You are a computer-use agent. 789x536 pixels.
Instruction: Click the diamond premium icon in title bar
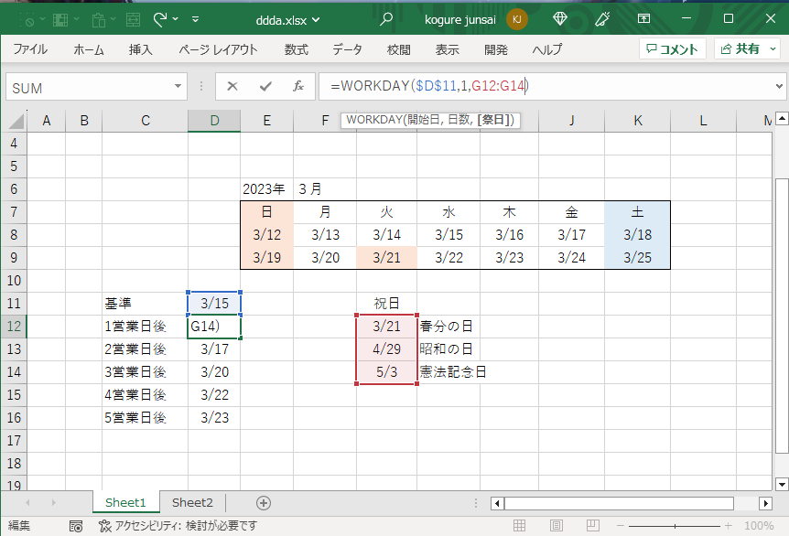click(561, 18)
